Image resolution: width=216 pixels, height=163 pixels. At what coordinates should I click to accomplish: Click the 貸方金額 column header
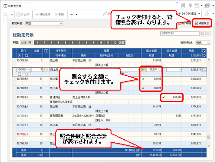(172, 50)
